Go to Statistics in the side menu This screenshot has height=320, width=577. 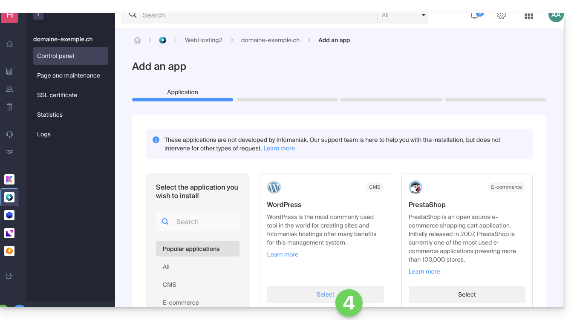(50, 115)
